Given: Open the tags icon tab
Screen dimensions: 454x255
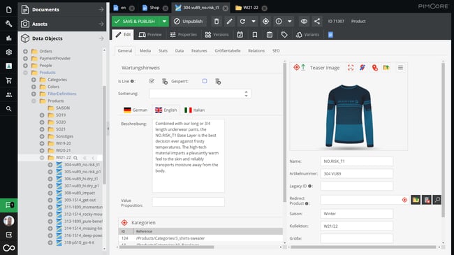Looking at the screenshot, I should 284,35.
